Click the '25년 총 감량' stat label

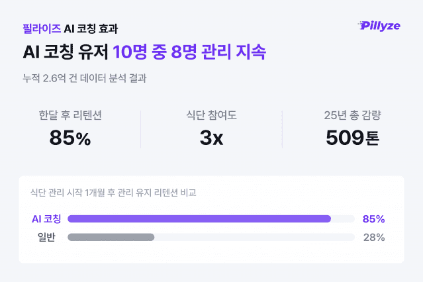[352, 116]
